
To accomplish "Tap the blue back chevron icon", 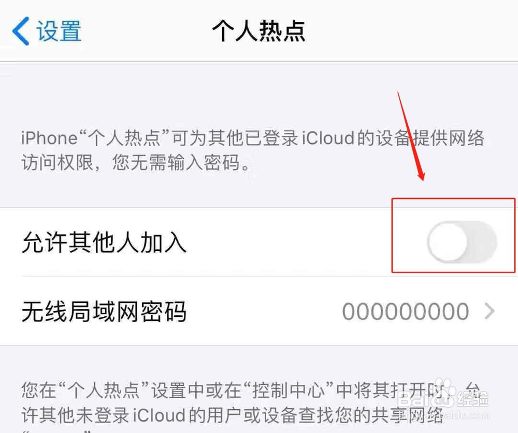I will (21, 31).
